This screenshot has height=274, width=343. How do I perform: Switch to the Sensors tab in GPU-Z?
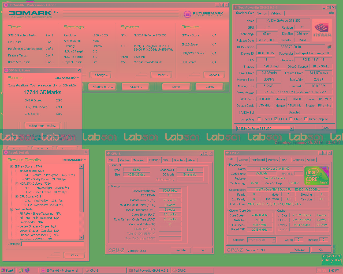(262, 13)
